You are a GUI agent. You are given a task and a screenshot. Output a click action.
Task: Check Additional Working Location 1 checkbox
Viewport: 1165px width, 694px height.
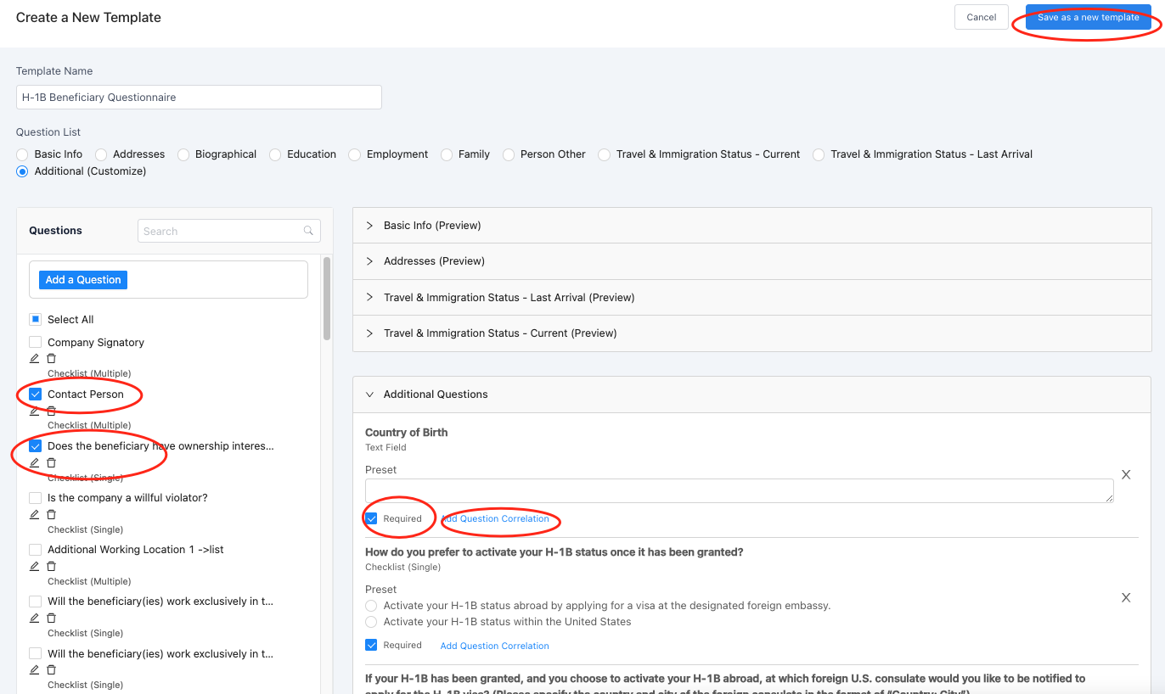pos(36,550)
